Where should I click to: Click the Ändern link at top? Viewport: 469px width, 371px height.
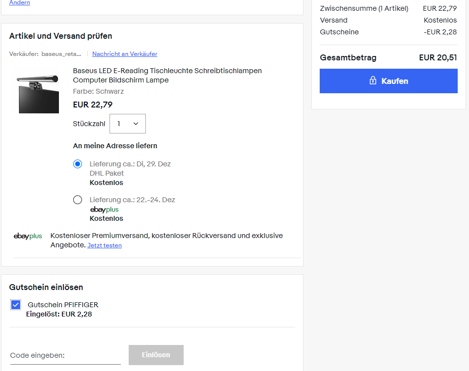pyautogui.click(x=20, y=2)
